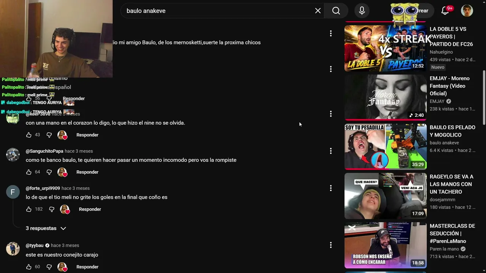The height and width of the screenshot is (273, 486).
Task: Click the creator heart on @tyybau's comment
Action: pyautogui.click(x=62, y=267)
